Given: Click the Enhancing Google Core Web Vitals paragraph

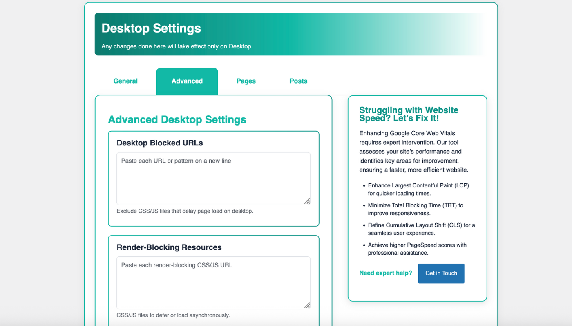Looking at the screenshot, I should point(414,152).
